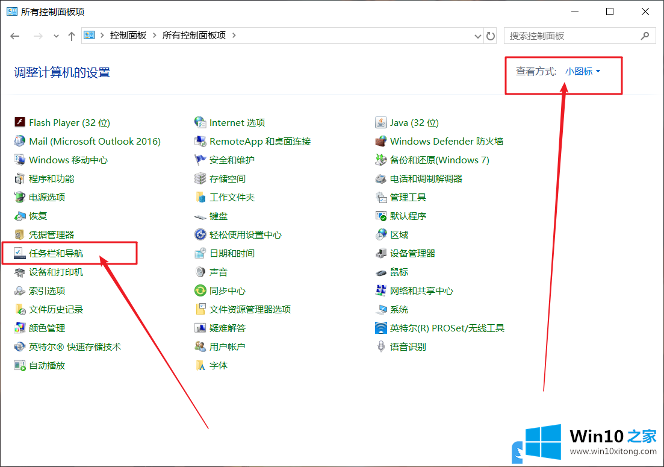Open the 凭据管理器 safe icon
664x467 pixels.
click(x=19, y=235)
